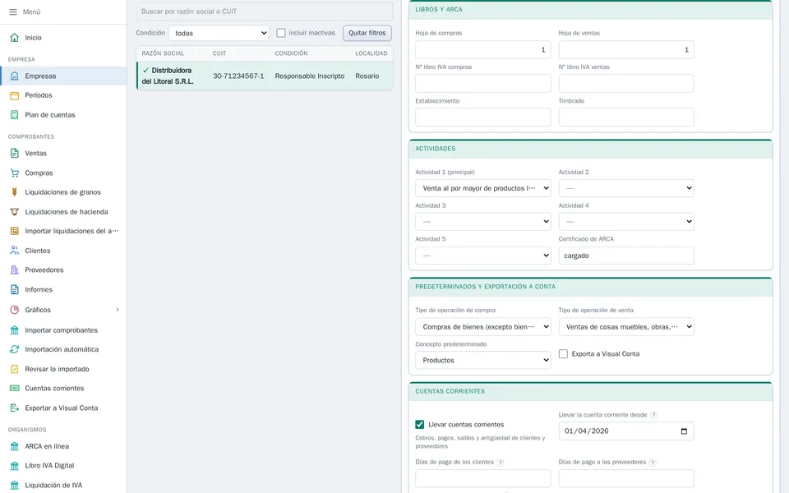Open Compras in the sidebar
The image size is (789, 493).
tap(63, 173)
